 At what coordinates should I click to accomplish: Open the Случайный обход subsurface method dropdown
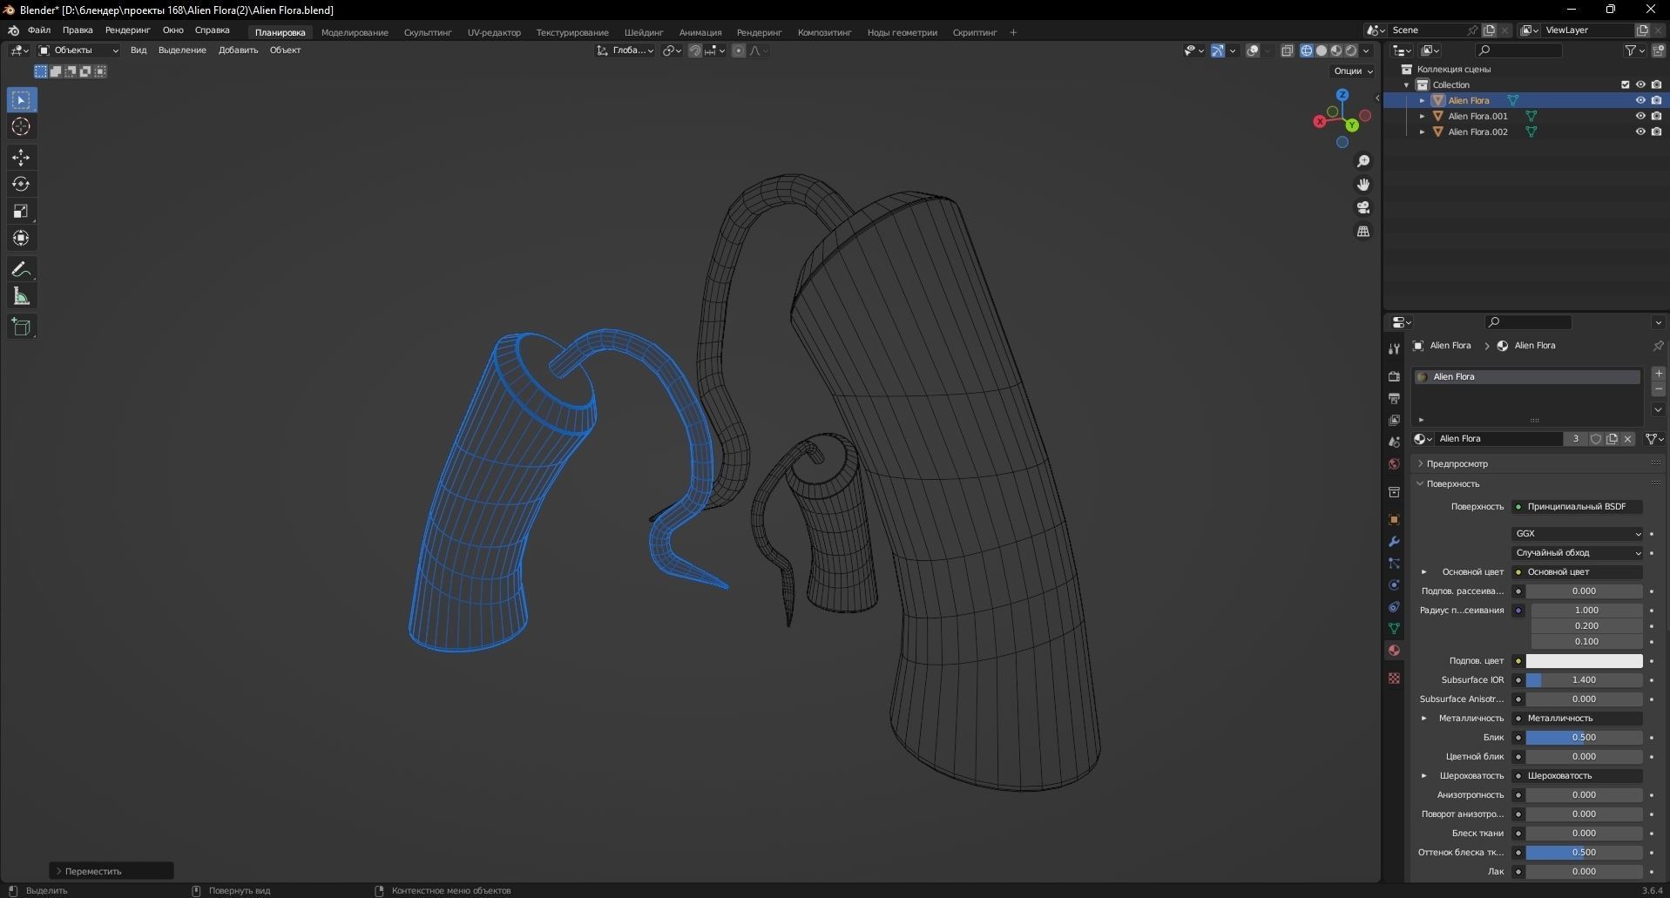pyautogui.click(x=1577, y=553)
